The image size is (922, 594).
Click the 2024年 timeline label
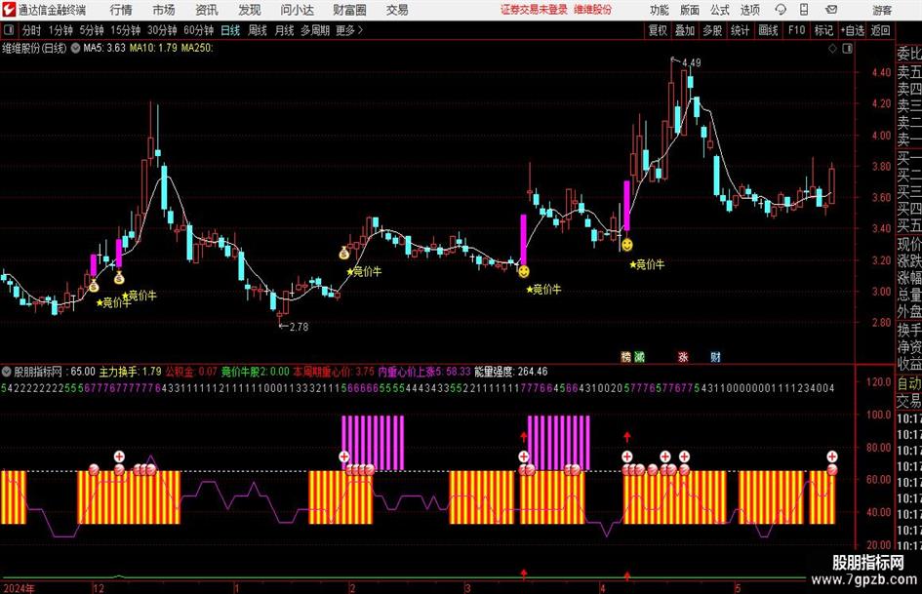pyautogui.click(x=19, y=588)
